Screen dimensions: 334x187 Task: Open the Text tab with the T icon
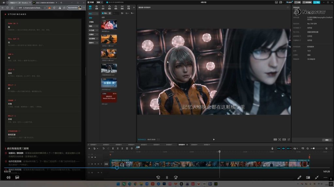103,7
